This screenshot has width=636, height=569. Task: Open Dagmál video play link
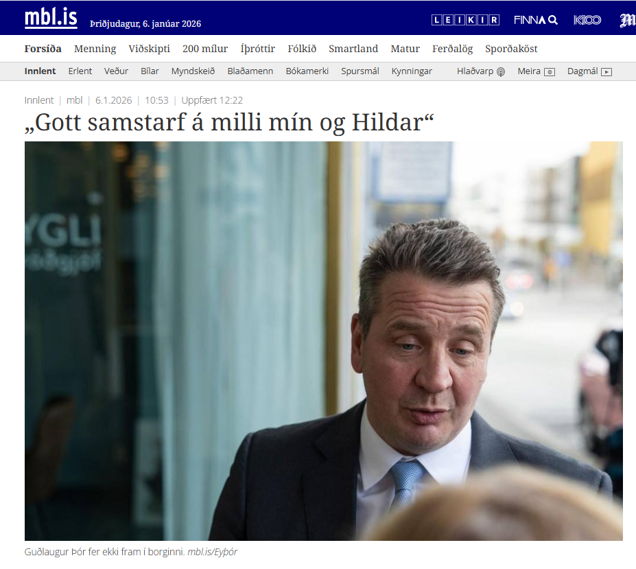point(589,71)
